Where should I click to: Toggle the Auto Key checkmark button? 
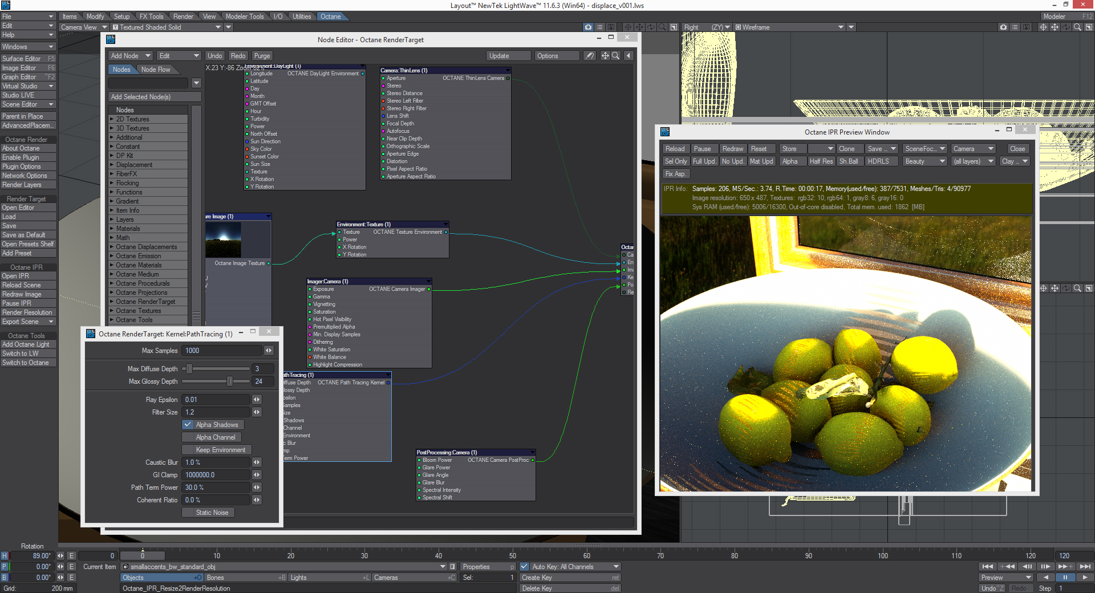pyautogui.click(x=524, y=567)
